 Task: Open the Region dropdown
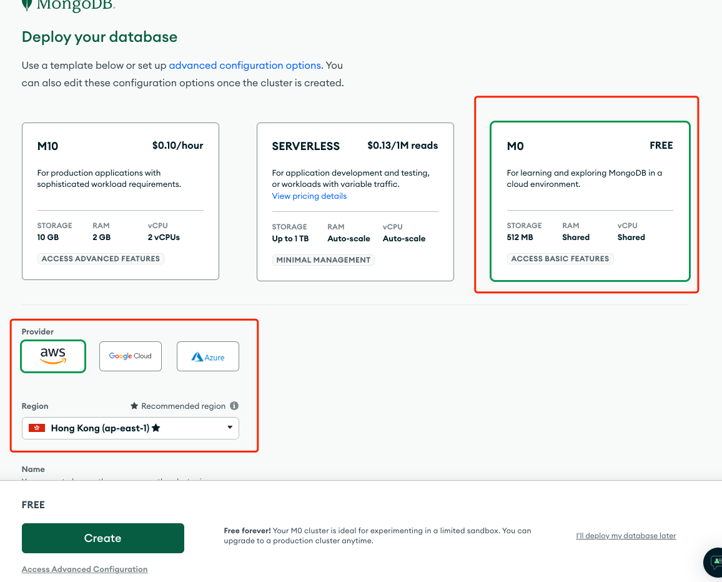[130, 428]
